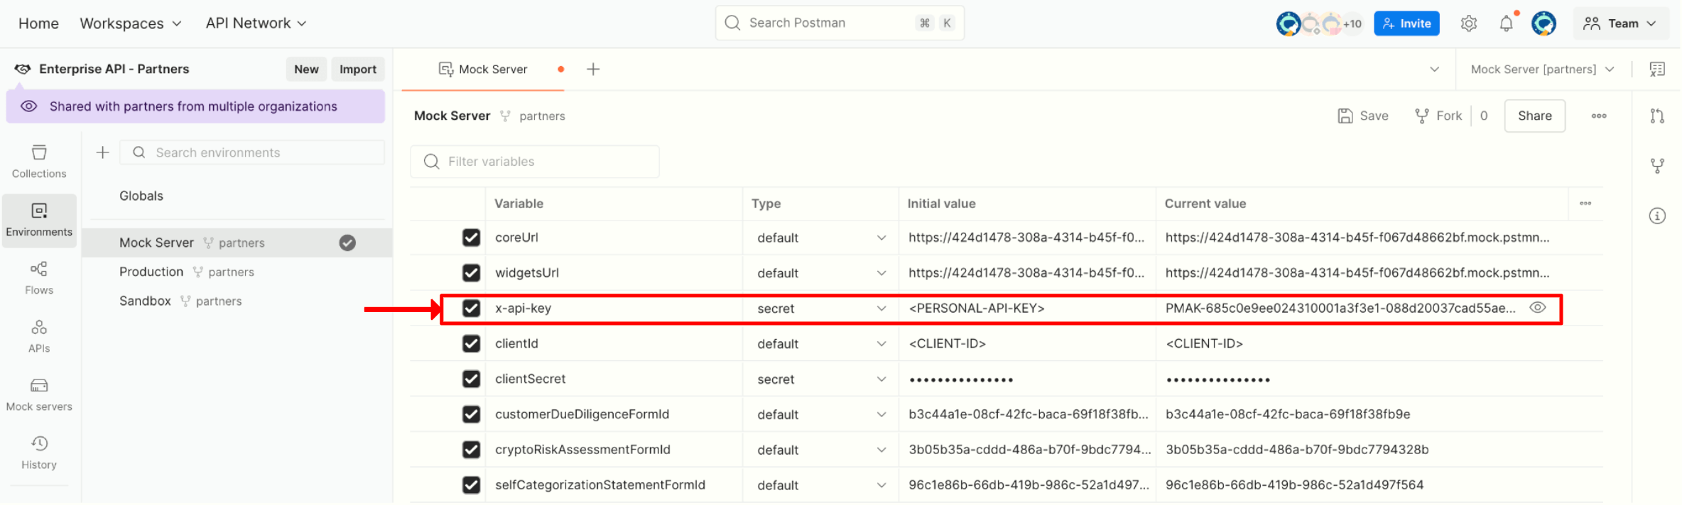Expand the open tabs chevron list
Viewport: 1682px width, 505px height.
[1434, 69]
